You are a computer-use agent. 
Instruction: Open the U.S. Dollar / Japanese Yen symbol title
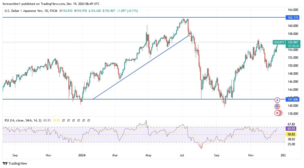point(23,11)
